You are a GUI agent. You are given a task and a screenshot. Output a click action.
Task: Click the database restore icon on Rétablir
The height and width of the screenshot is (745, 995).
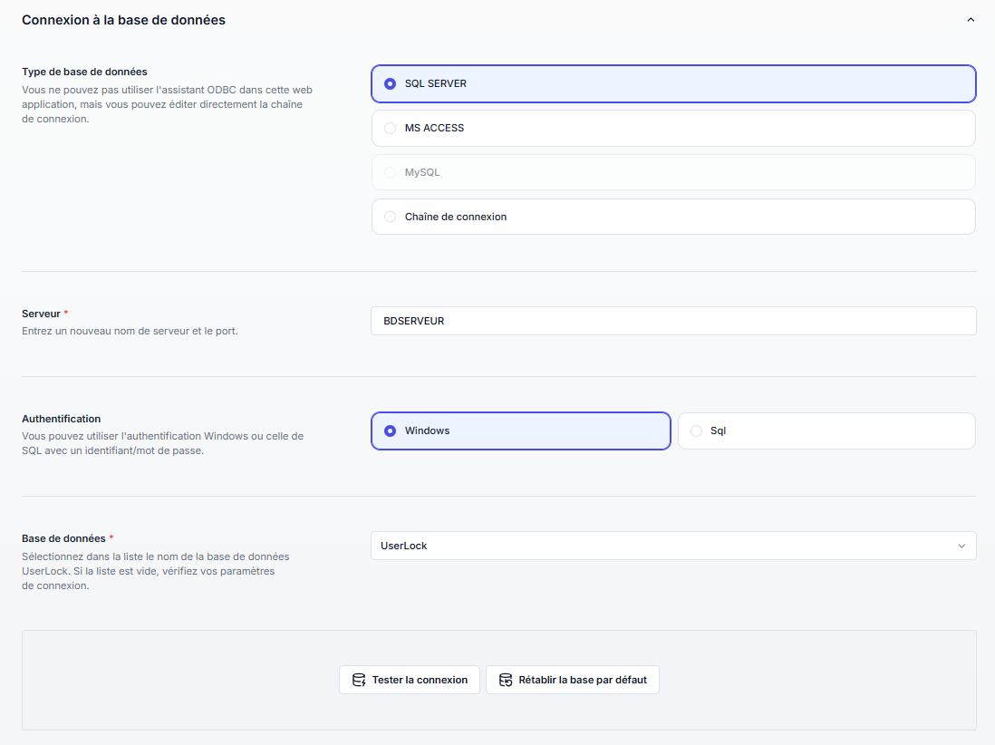pyautogui.click(x=506, y=680)
